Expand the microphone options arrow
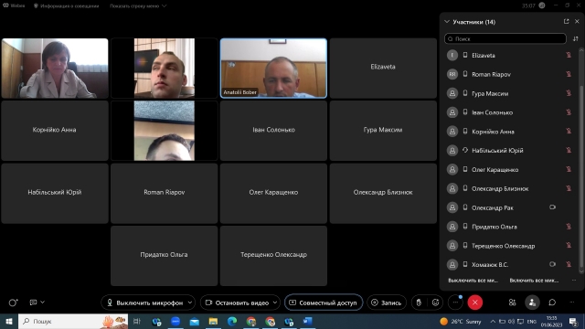The width and height of the screenshot is (585, 329). click(190, 302)
